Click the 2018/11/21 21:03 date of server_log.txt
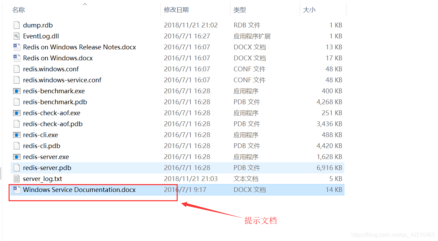 (191, 179)
